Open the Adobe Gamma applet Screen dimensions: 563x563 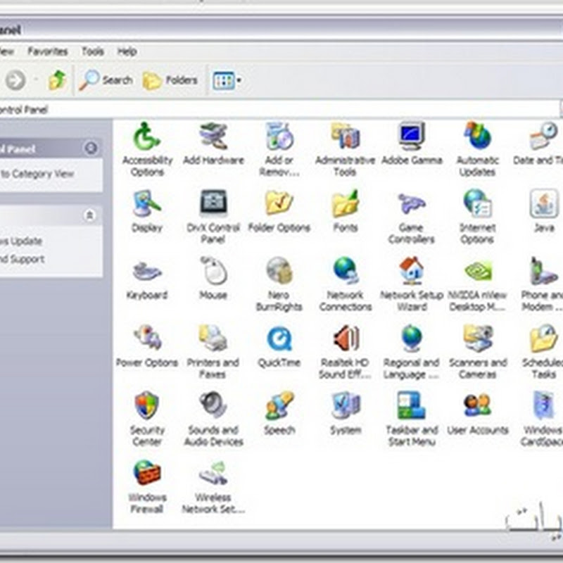412,144
